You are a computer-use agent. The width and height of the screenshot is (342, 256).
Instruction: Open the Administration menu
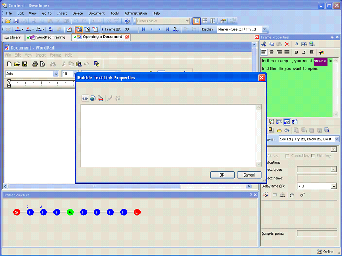[x=136, y=13]
